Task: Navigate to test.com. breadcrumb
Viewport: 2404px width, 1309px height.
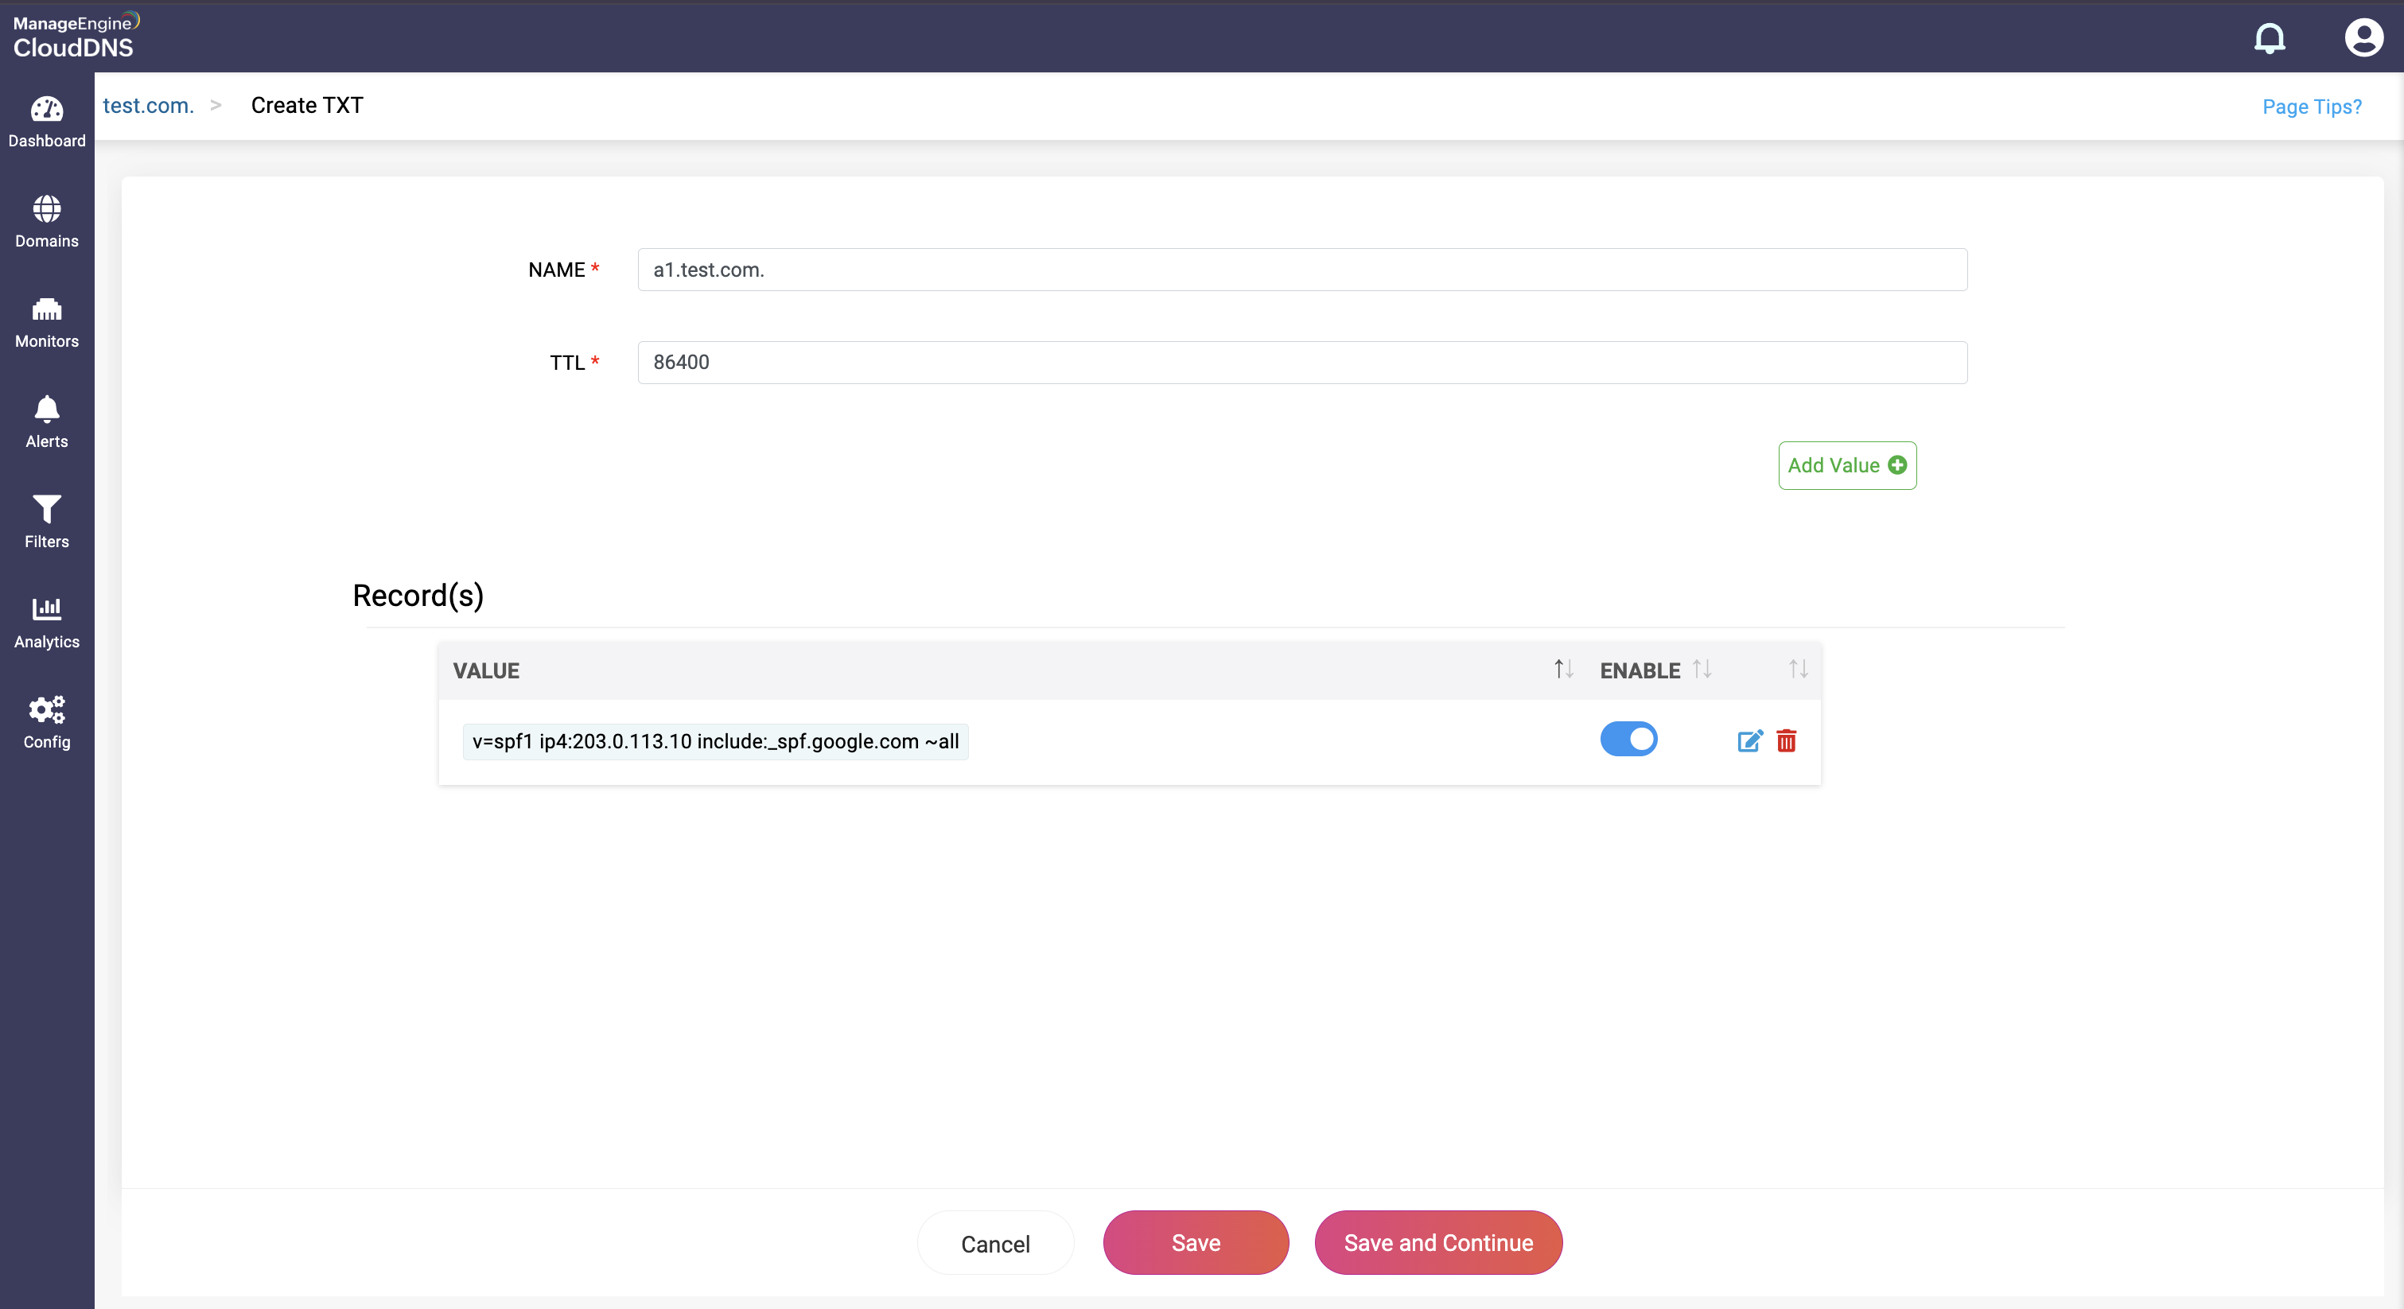Action: 149,106
